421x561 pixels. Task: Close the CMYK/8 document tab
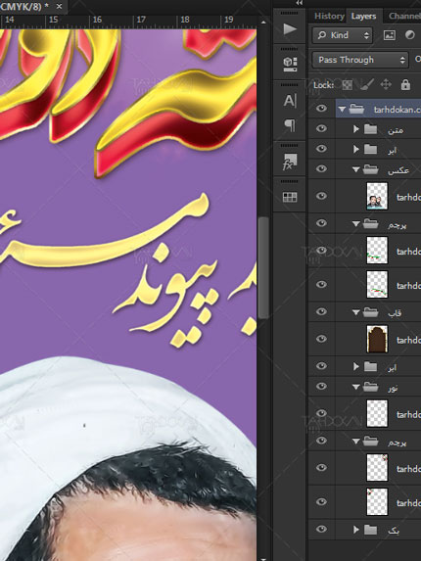coord(59,6)
